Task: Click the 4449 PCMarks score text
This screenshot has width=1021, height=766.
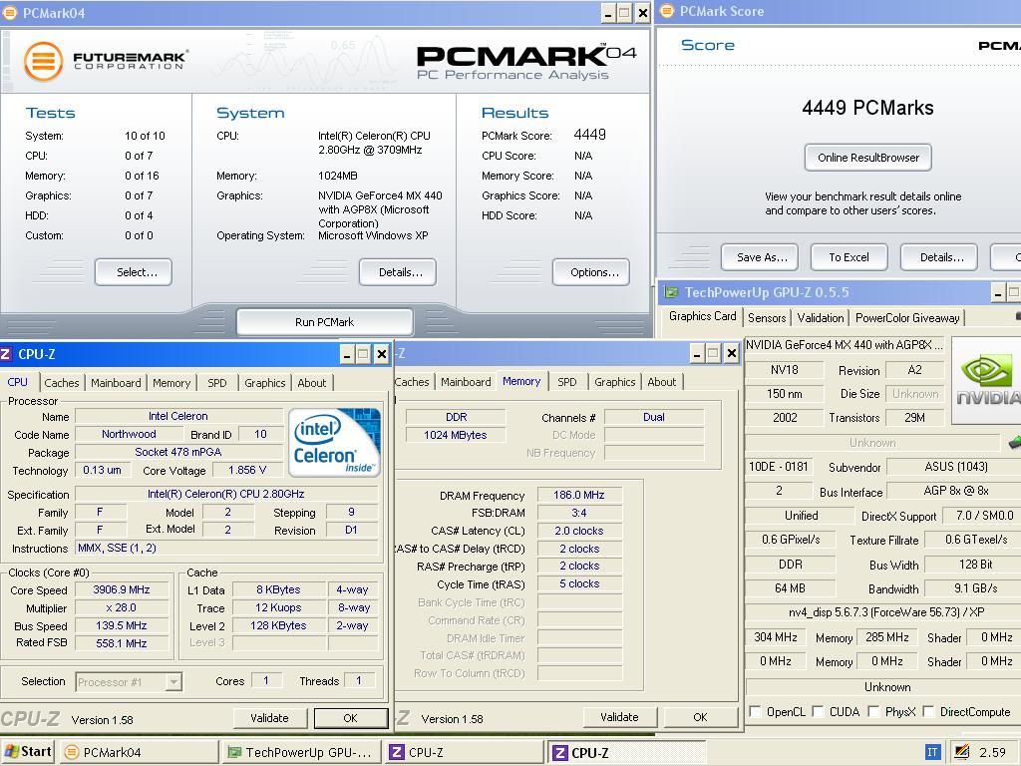Action: (x=867, y=108)
